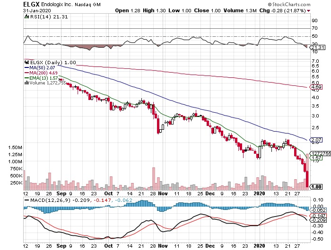This screenshot has height=250, width=331.
Task: Click the -0.209 MACD value tag
Action: [316, 220]
